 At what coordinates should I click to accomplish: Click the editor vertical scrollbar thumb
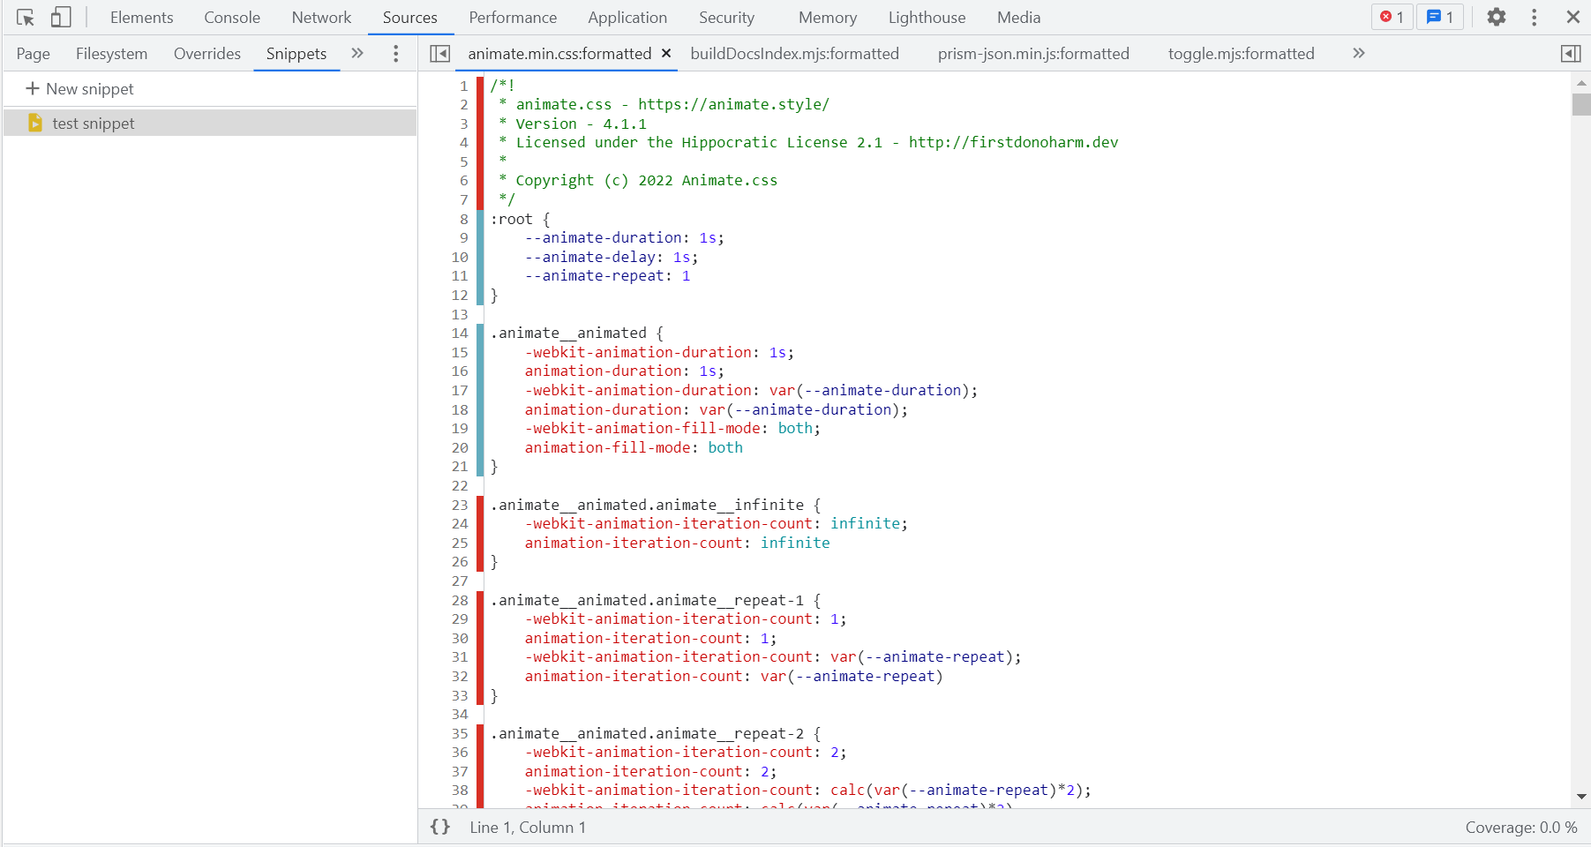(1580, 104)
